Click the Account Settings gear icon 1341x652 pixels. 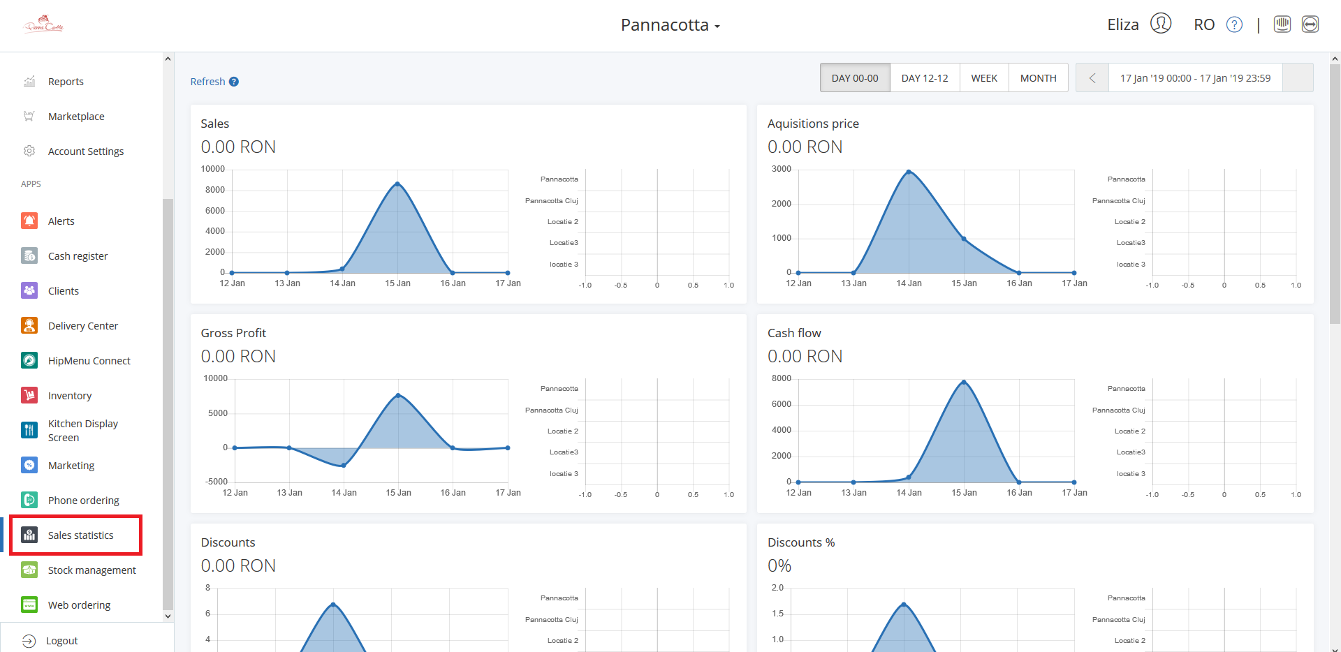(x=29, y=151)
